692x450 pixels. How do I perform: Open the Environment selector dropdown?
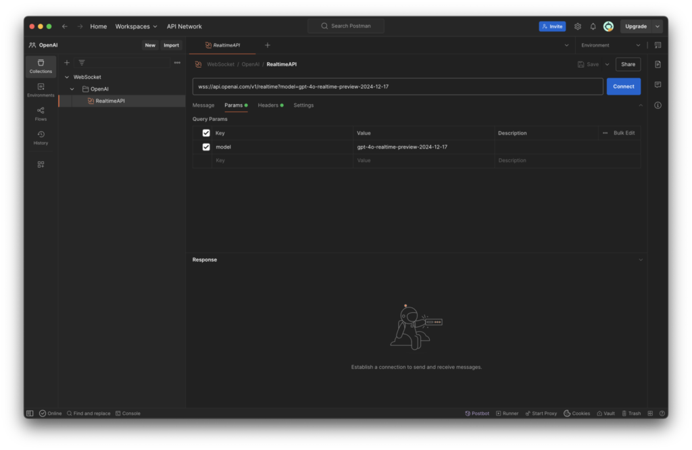click(x=611, y=45)
